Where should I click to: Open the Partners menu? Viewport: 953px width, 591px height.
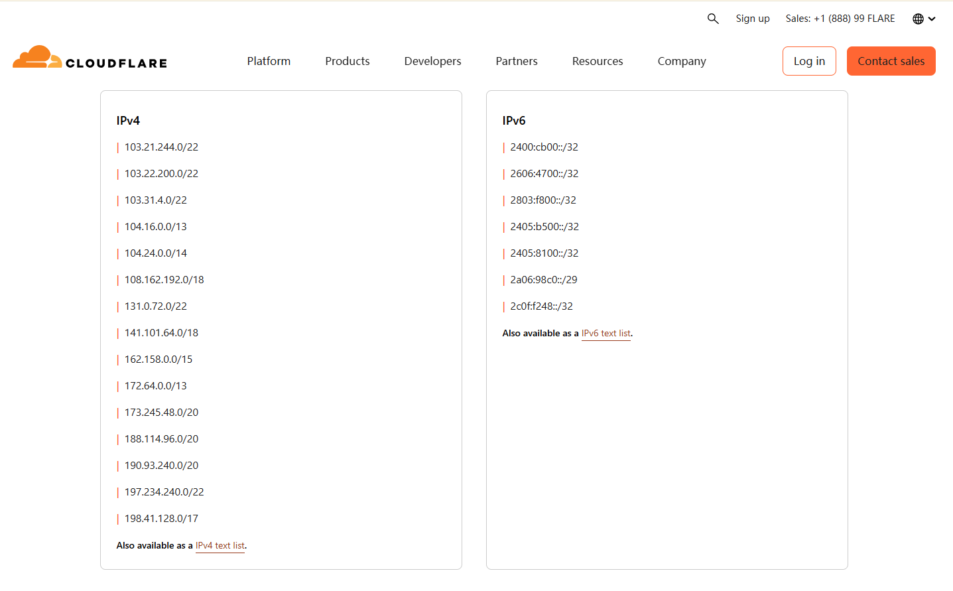[516, 60]
